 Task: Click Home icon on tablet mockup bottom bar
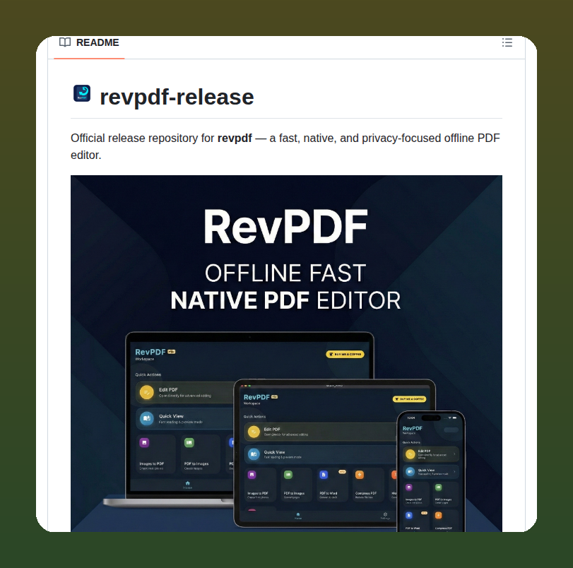pyautogui.click(x=298, y=516)
